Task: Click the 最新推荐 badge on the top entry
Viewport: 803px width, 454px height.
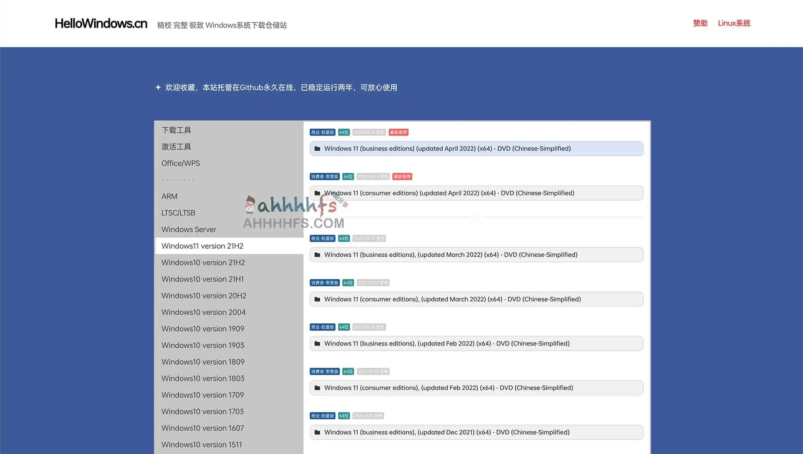Action: 398,132
